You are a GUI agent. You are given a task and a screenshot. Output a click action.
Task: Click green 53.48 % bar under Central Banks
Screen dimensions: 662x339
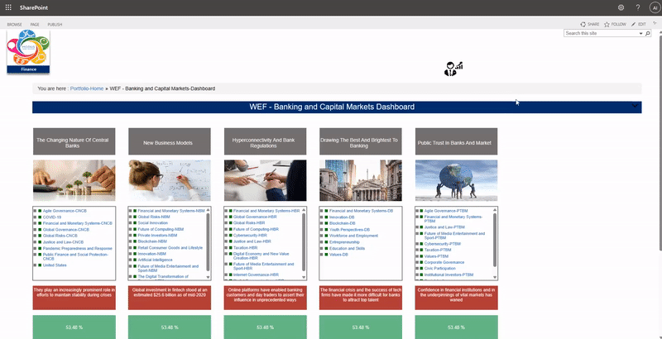point(74,327)
